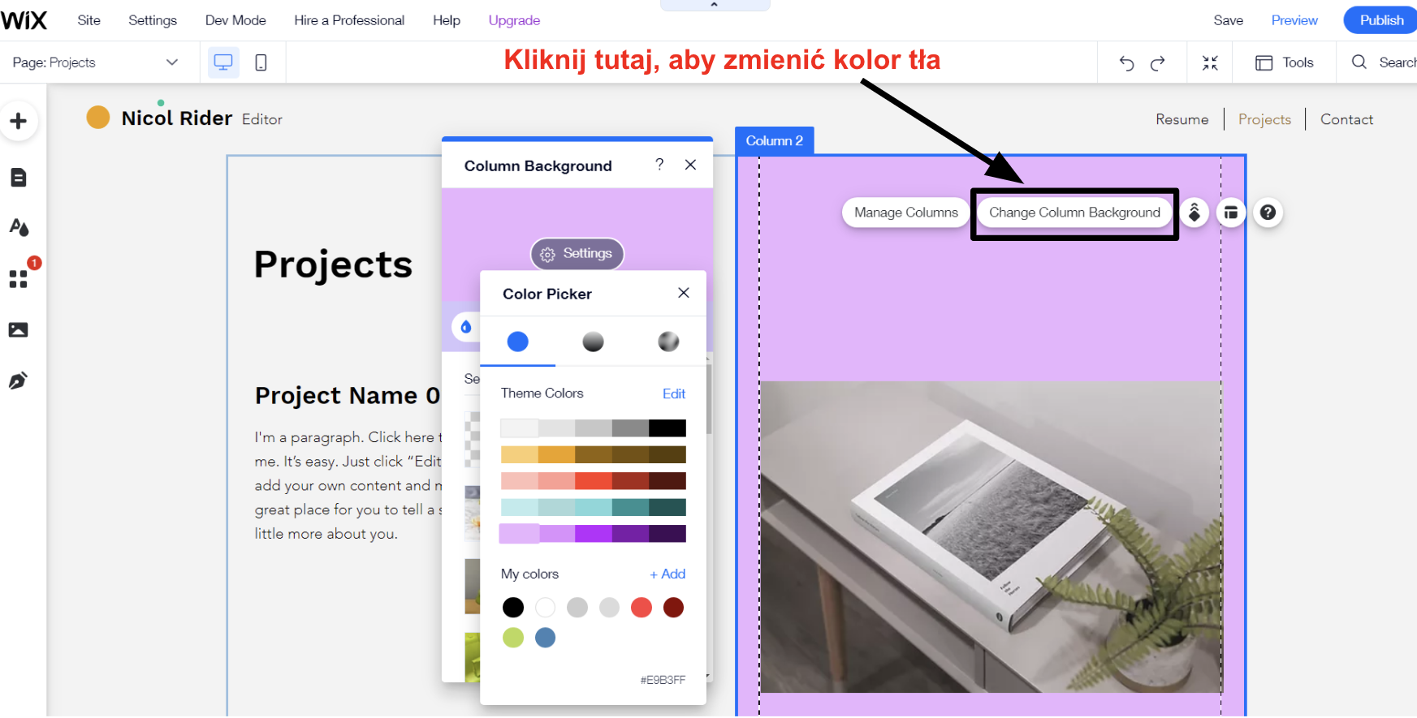Expand the Page: Projects dropdown
The image size is (1417, 718).
point(171,62)
